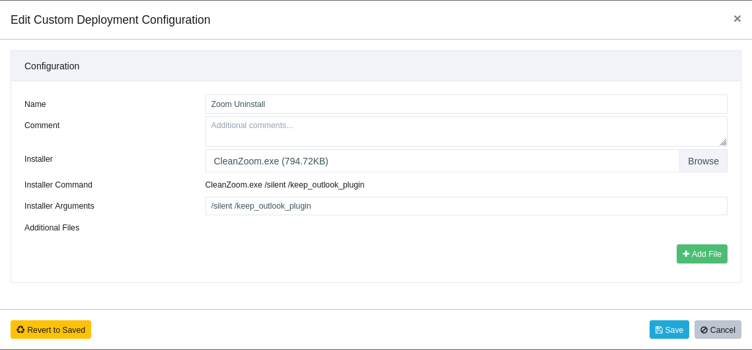Focus the Comment text area
The image size is (752, 350).
466,131
